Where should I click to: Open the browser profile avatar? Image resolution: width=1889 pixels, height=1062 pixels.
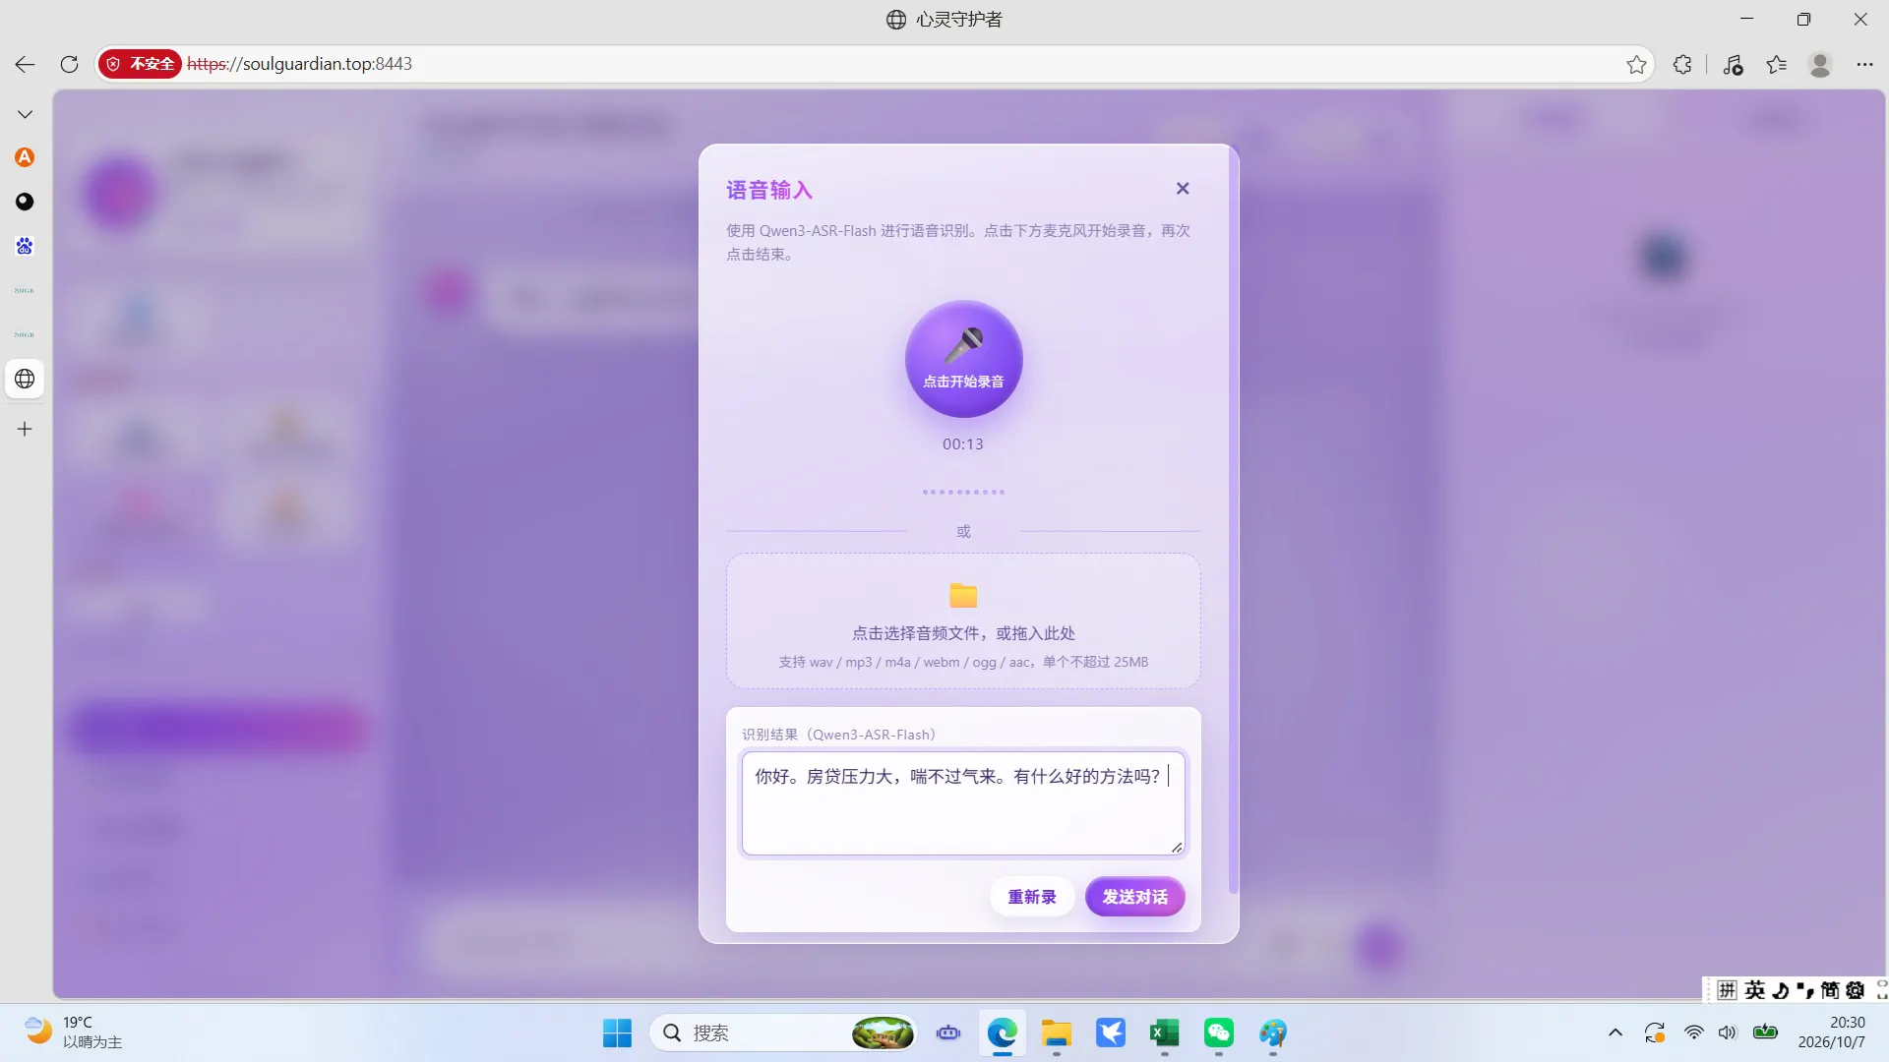(x=1820, y=64)
